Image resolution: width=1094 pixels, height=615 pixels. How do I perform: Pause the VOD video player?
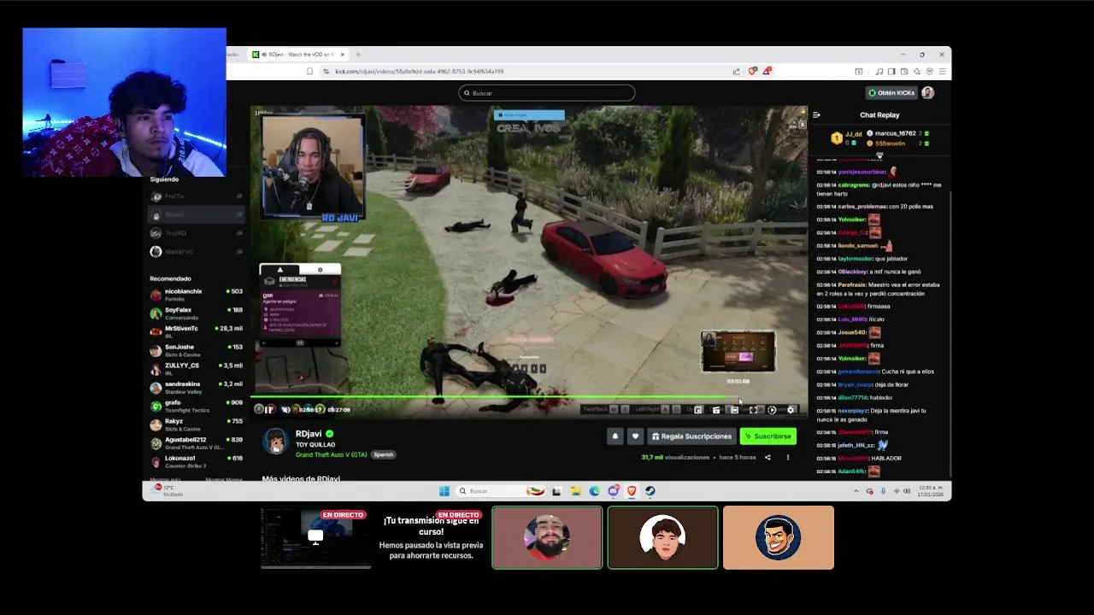pos(269,410)
